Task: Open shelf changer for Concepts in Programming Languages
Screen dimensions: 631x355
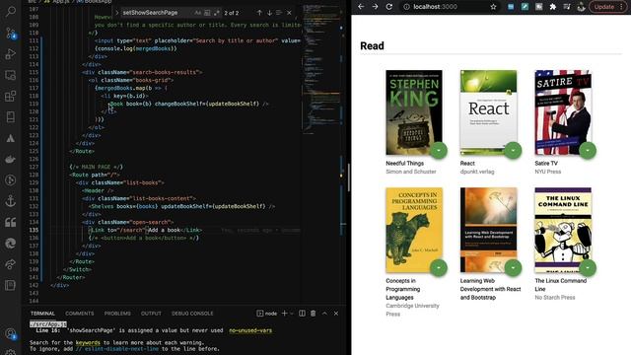Action: click(x=438, y=268)
